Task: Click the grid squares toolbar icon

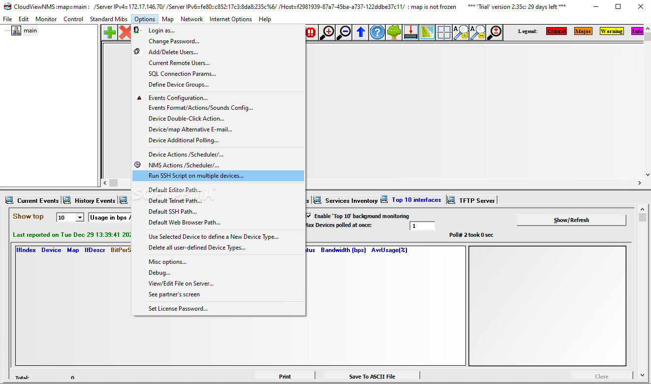Action: [444, 32]
